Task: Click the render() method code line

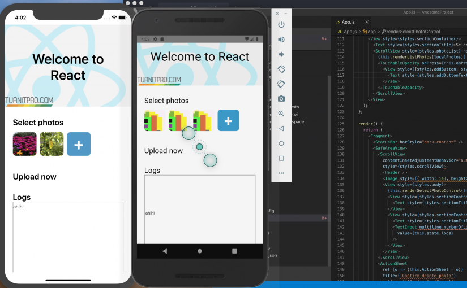Action: pyautogui.click(x=370, y=124)
